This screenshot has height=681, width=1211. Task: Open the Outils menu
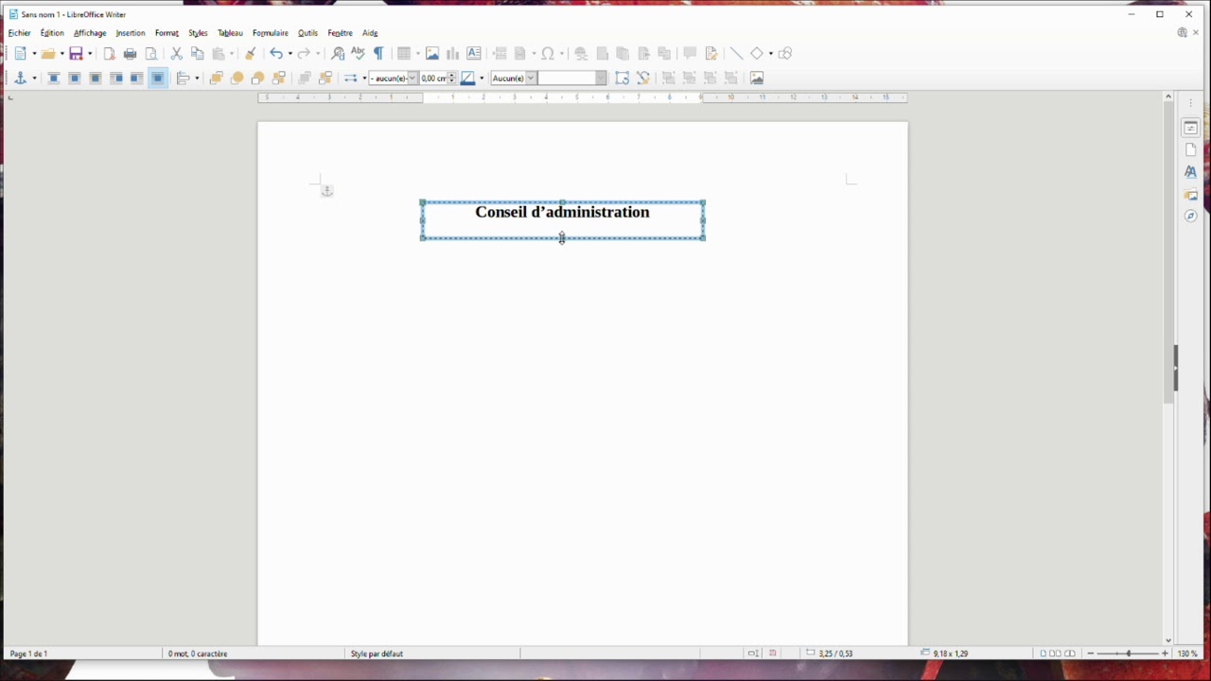click(307, 33)
